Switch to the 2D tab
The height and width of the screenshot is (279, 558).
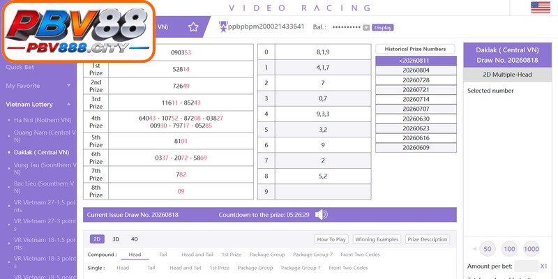click(x=97, y=239)
